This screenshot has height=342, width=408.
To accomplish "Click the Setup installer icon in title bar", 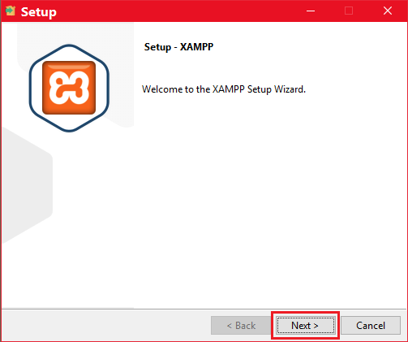I will tap(11, 11).
